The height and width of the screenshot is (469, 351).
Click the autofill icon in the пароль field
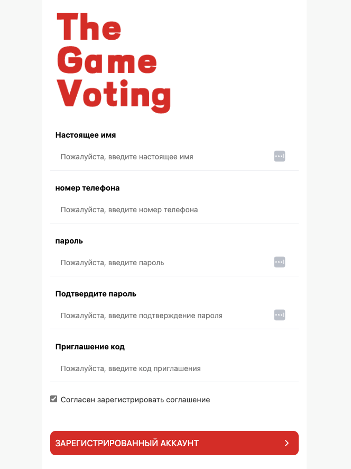(x=280, y=262)
